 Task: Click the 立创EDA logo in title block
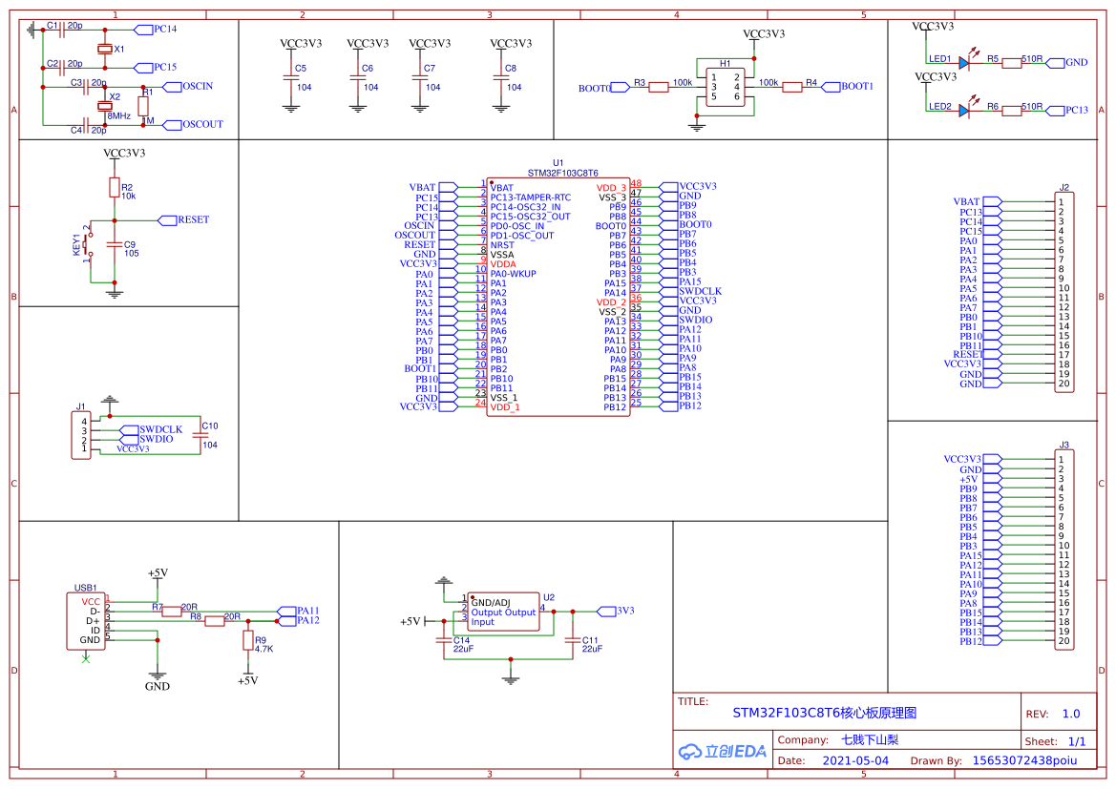[x=721, y=753]
